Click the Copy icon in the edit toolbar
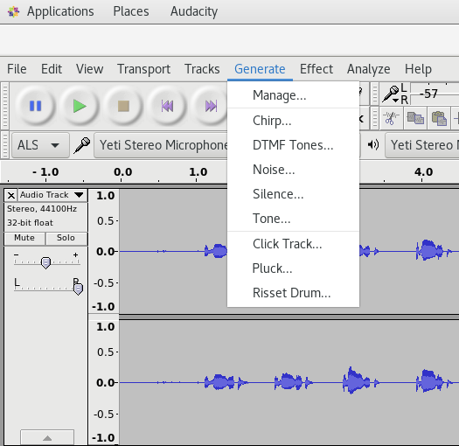Viewport: 459px width, 446px height. click(415, 118)
